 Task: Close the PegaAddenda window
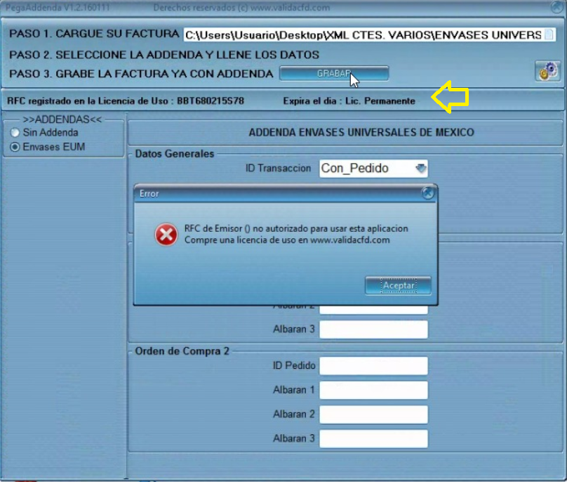tap(558, 6)
